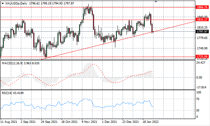Select the red 1831.27 price level label
Viewport: 210px width, 126px height.
point(202,20)
